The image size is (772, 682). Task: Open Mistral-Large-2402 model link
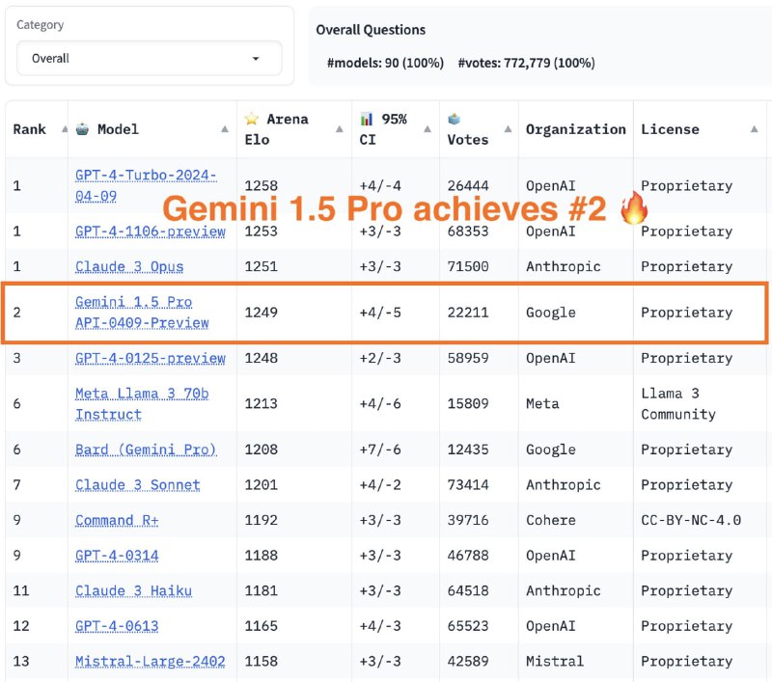click(x=151, y=662)
